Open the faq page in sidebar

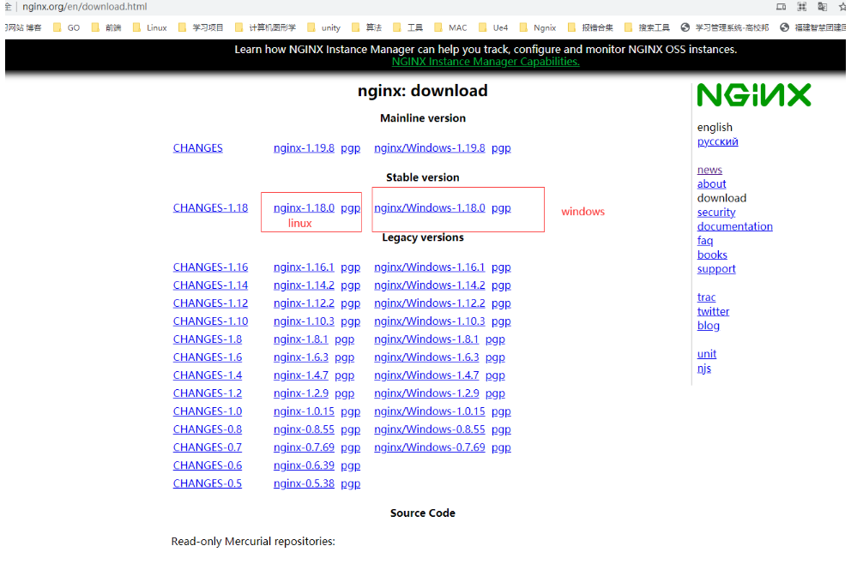coord(705,241)
